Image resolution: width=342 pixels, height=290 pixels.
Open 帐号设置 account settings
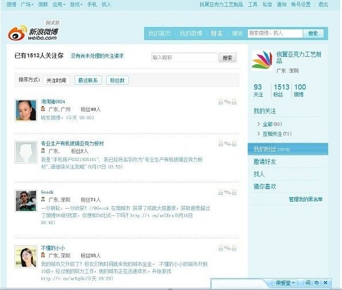click(301, 5)
